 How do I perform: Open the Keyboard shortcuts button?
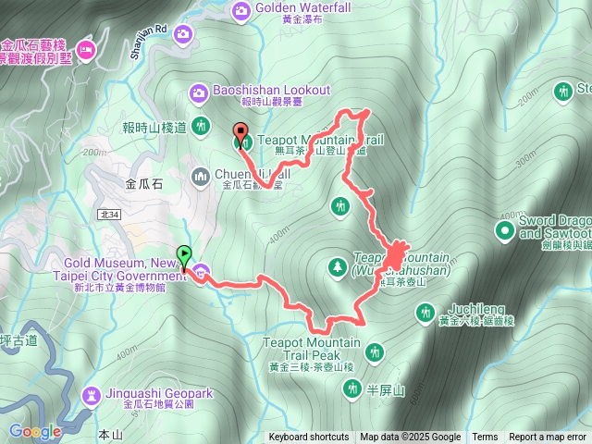coord(309,438)
